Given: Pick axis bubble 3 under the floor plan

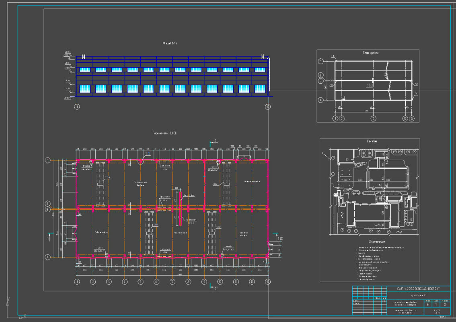Looking at the screenshot, I should tap(109, 282).
